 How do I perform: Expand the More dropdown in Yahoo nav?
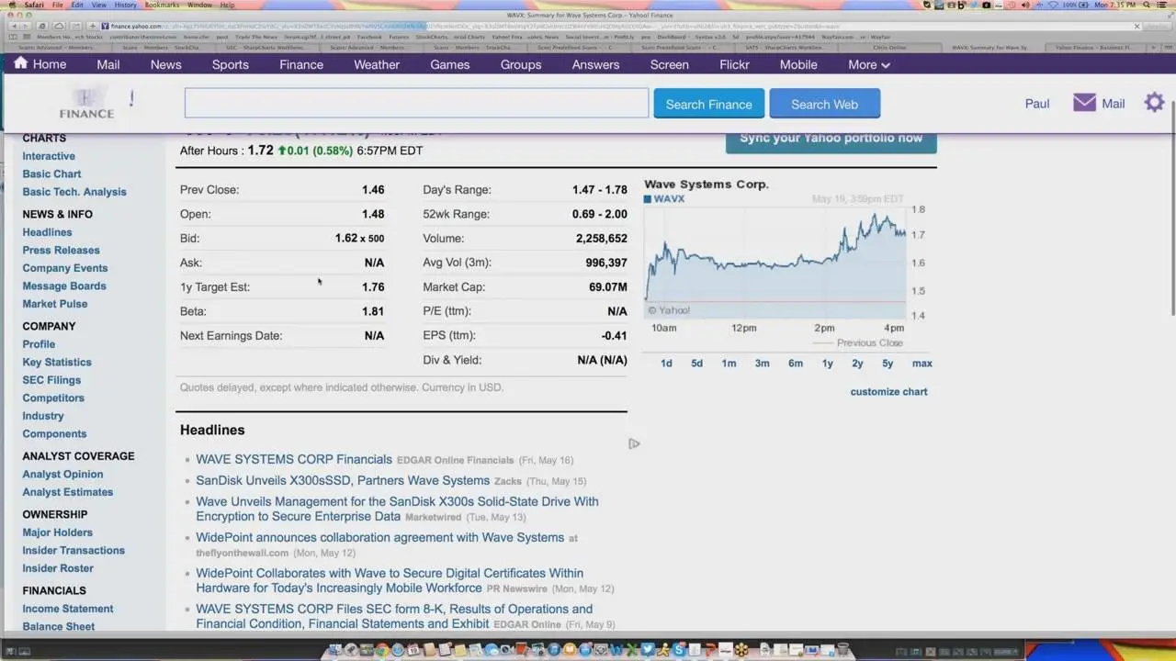pos(869,64)
